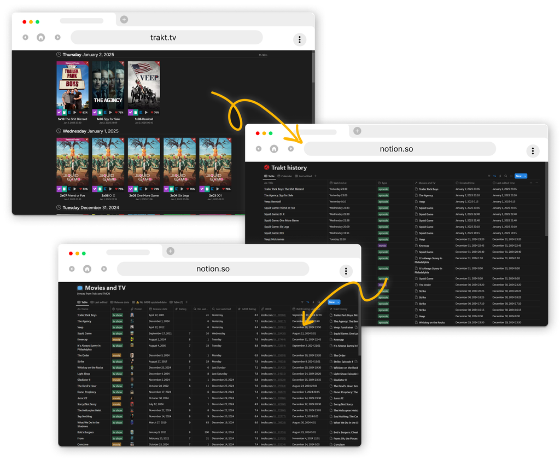Add a new view in Trakt history

pyautogui.click(x=316, y=176)
